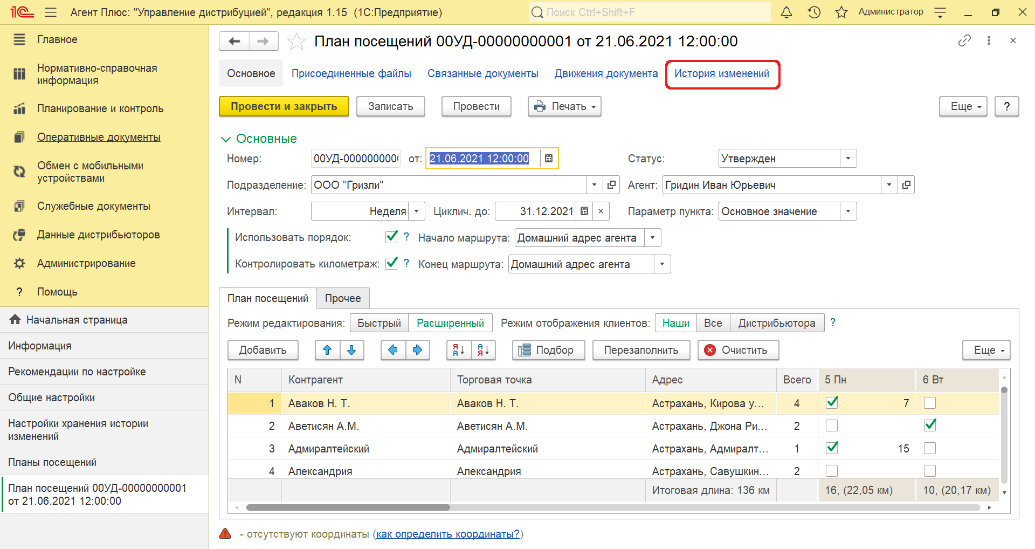Open history clock icon
This screenshot has width=1035, height=549.
tap(814, 12)
